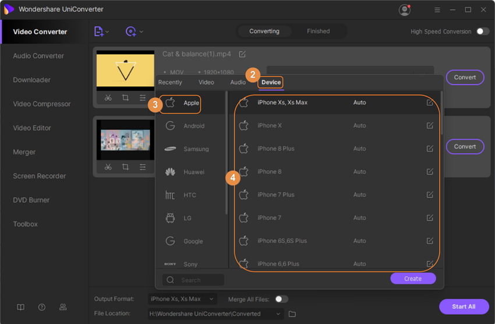This screenshot has width=495, height=324.
Task: Click crop icon under second video thumbnail
Action: [x=125, y=167]
